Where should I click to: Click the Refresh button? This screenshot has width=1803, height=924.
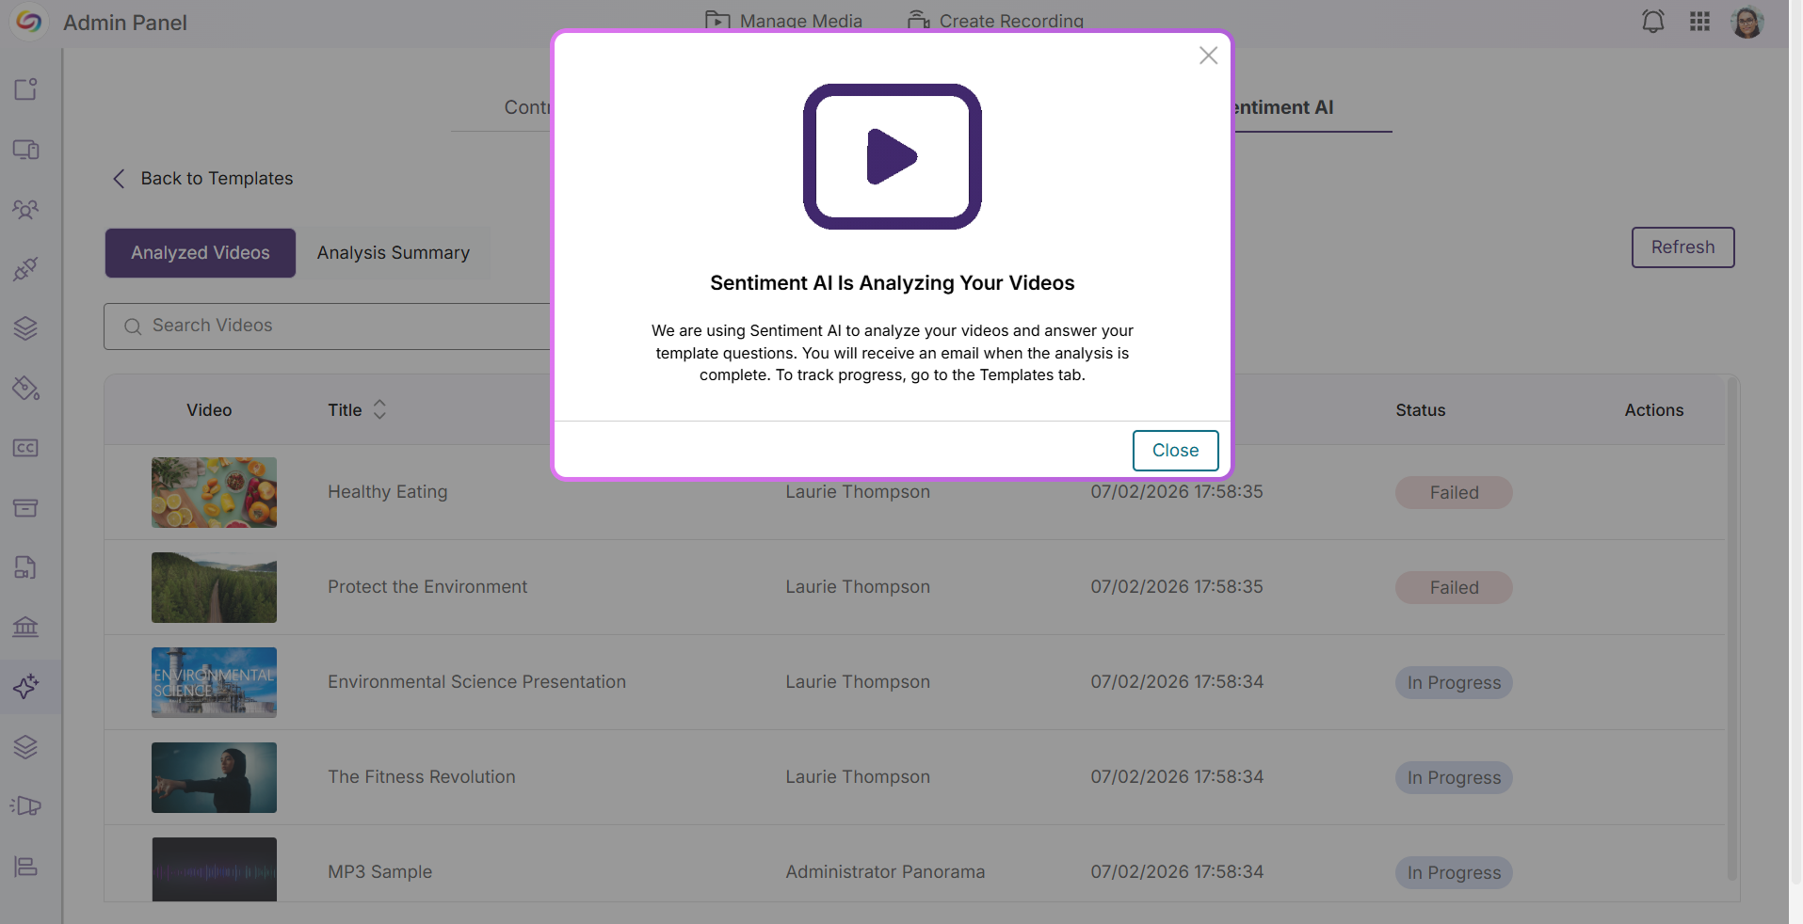pos(1683,247)
